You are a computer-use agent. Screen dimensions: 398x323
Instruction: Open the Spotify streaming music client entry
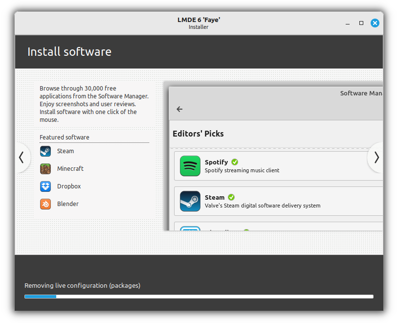[274, 166]
